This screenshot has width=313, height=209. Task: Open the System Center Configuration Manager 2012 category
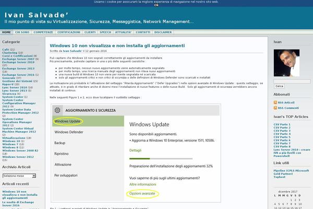pos(19,103)
